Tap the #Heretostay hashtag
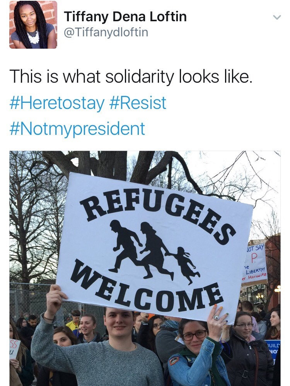The image size is (290, 386). [x=57, y=103]
